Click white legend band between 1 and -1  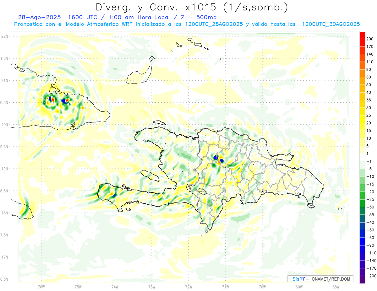(363, 157)
